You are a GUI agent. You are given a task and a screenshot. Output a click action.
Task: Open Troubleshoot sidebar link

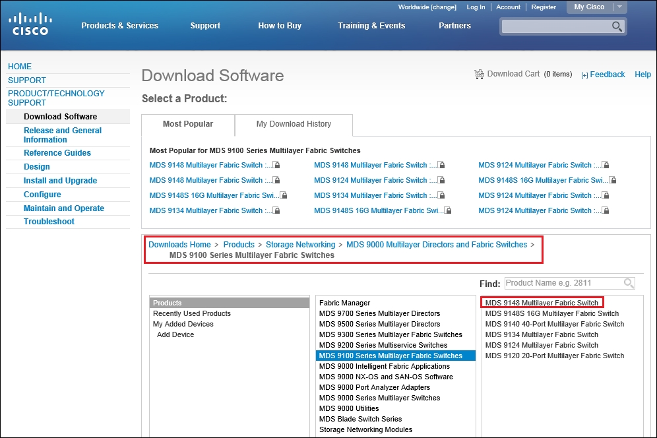point(49,222)
